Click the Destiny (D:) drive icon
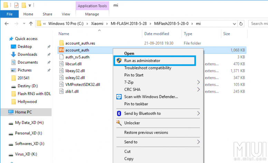The image size is (268, 163). tap(13, 87)
